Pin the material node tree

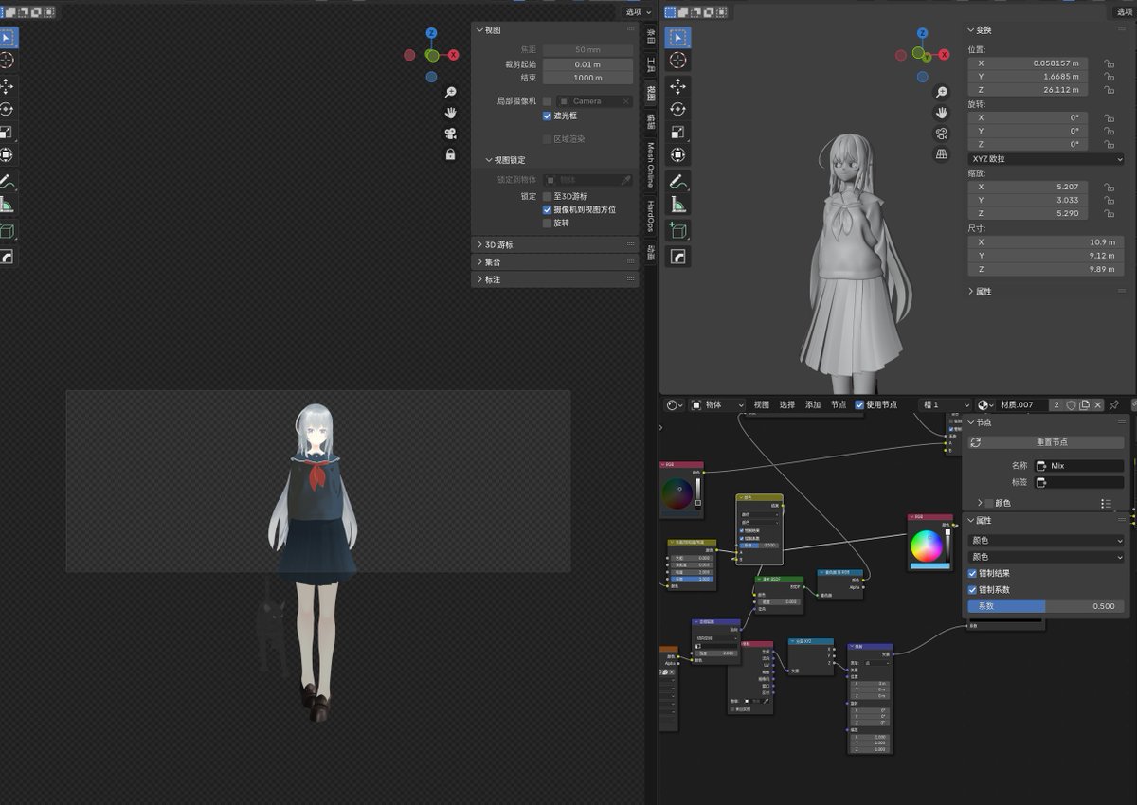point(1114,405)
